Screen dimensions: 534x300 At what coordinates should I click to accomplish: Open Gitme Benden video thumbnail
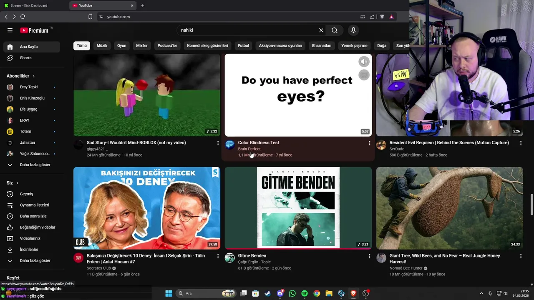coord(298,208)
